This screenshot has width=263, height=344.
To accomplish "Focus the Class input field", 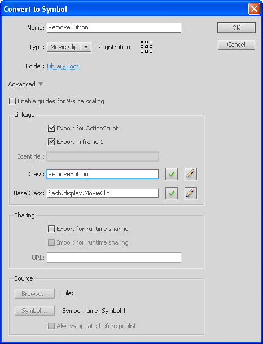I will point(103,174).
